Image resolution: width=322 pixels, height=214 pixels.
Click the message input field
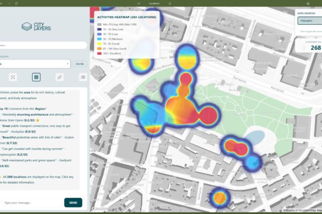tap(32, 203)
